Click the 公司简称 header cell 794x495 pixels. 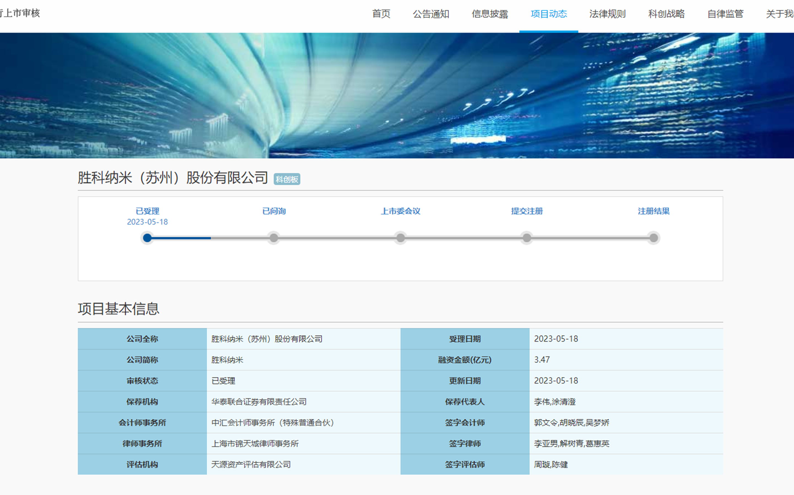point(142,360)
